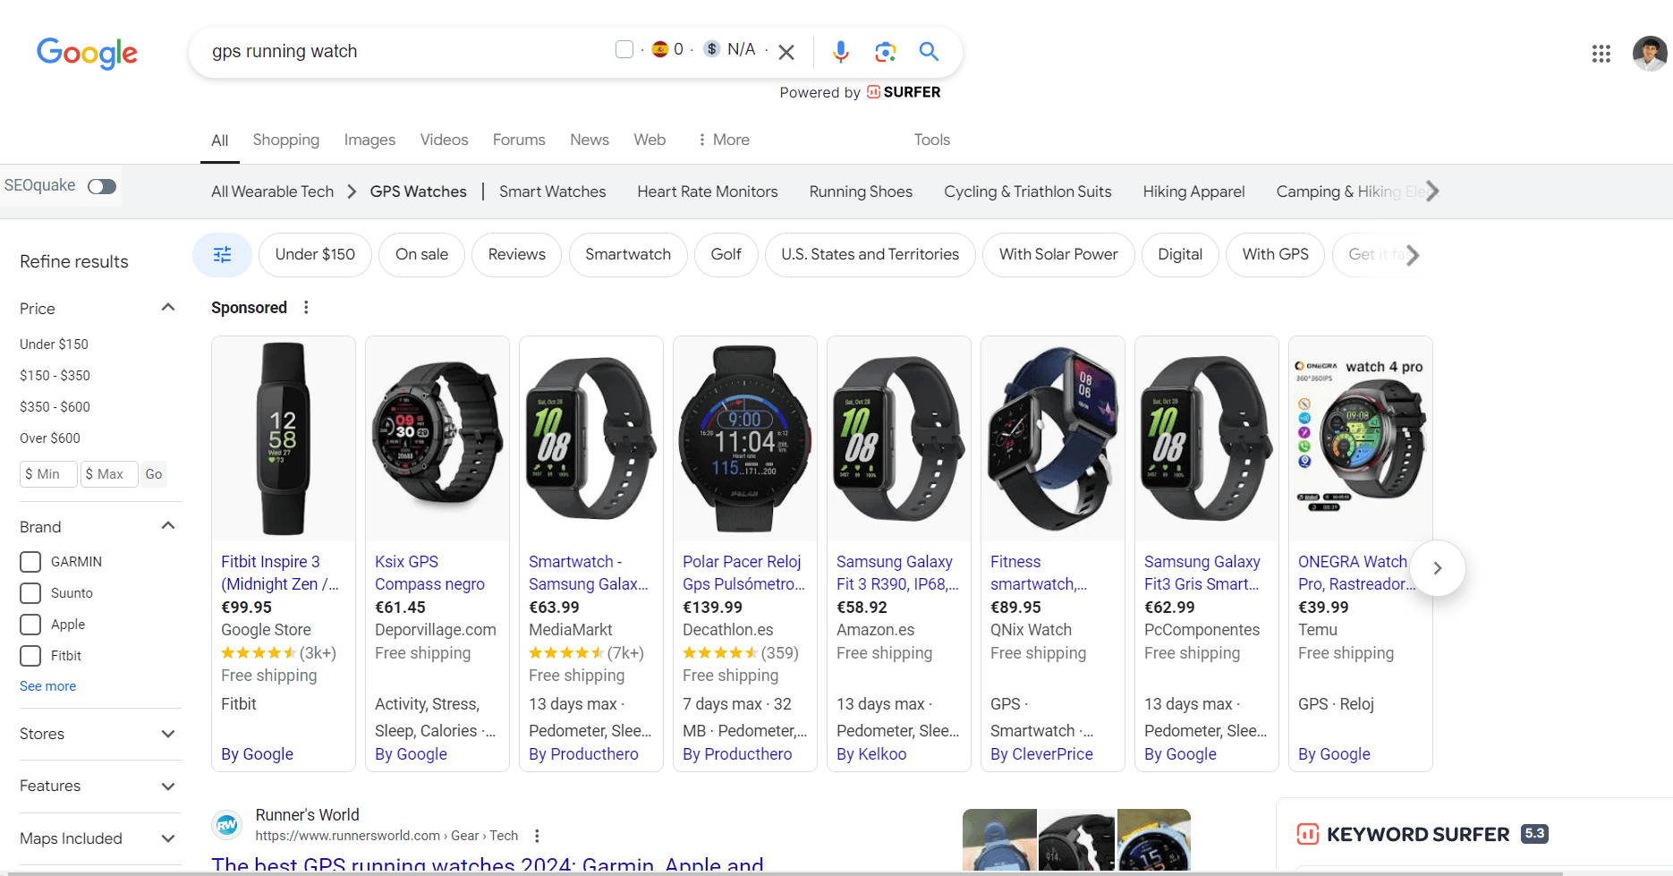Switch to the Videos tab
This screenshot has height=876, width=1673.
(x=444, y=140)
